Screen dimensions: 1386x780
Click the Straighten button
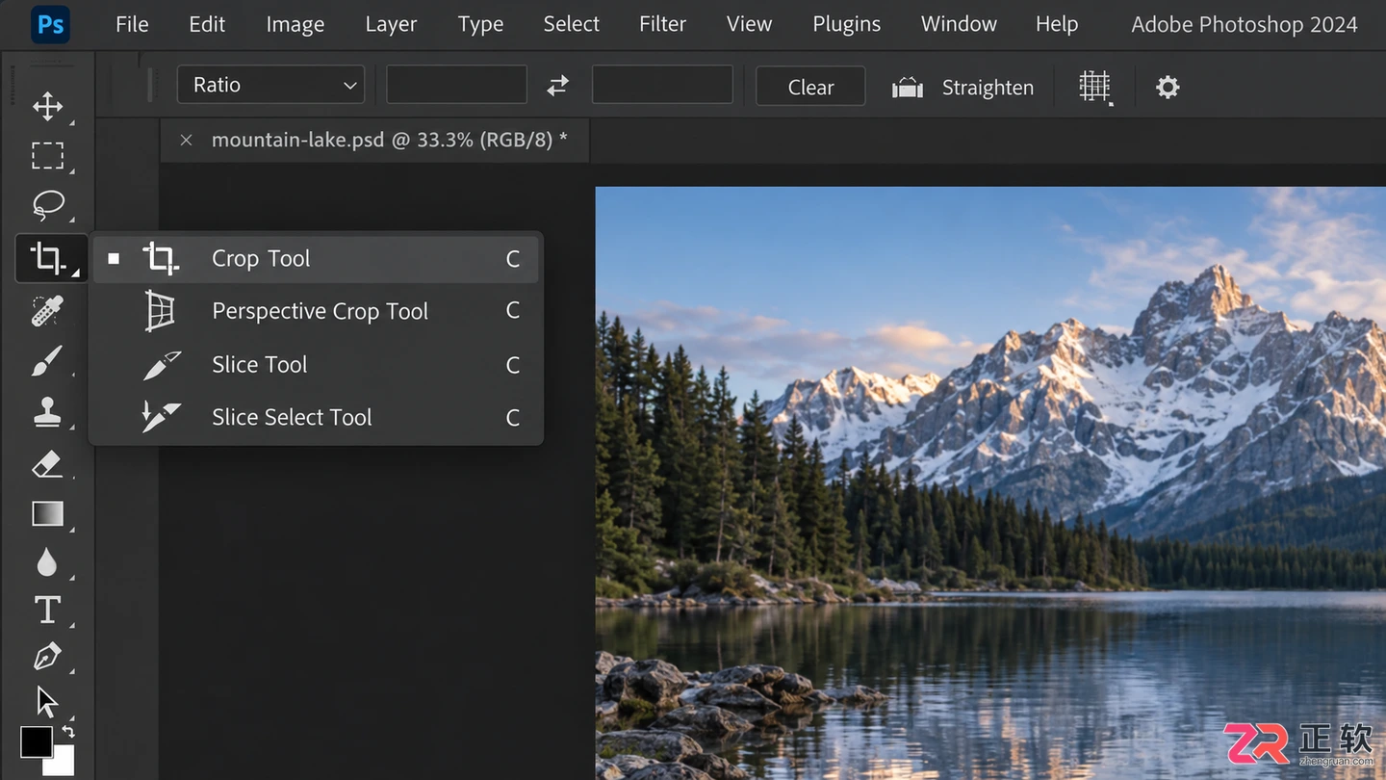[x=962, y=88]
